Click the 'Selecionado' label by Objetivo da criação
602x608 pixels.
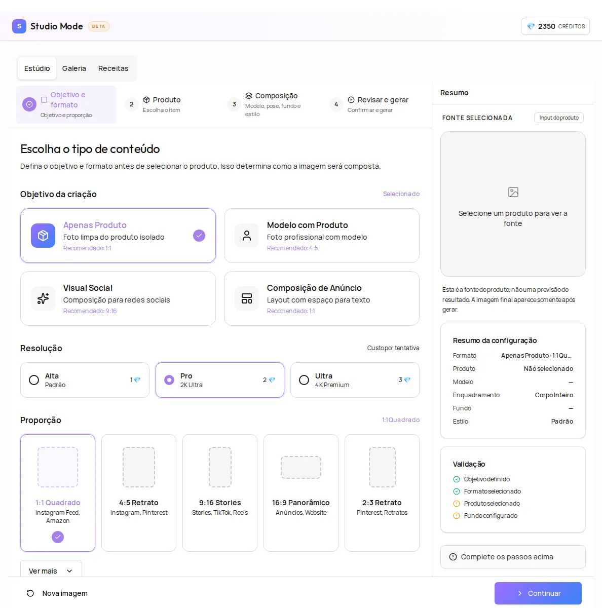[401, 194]
